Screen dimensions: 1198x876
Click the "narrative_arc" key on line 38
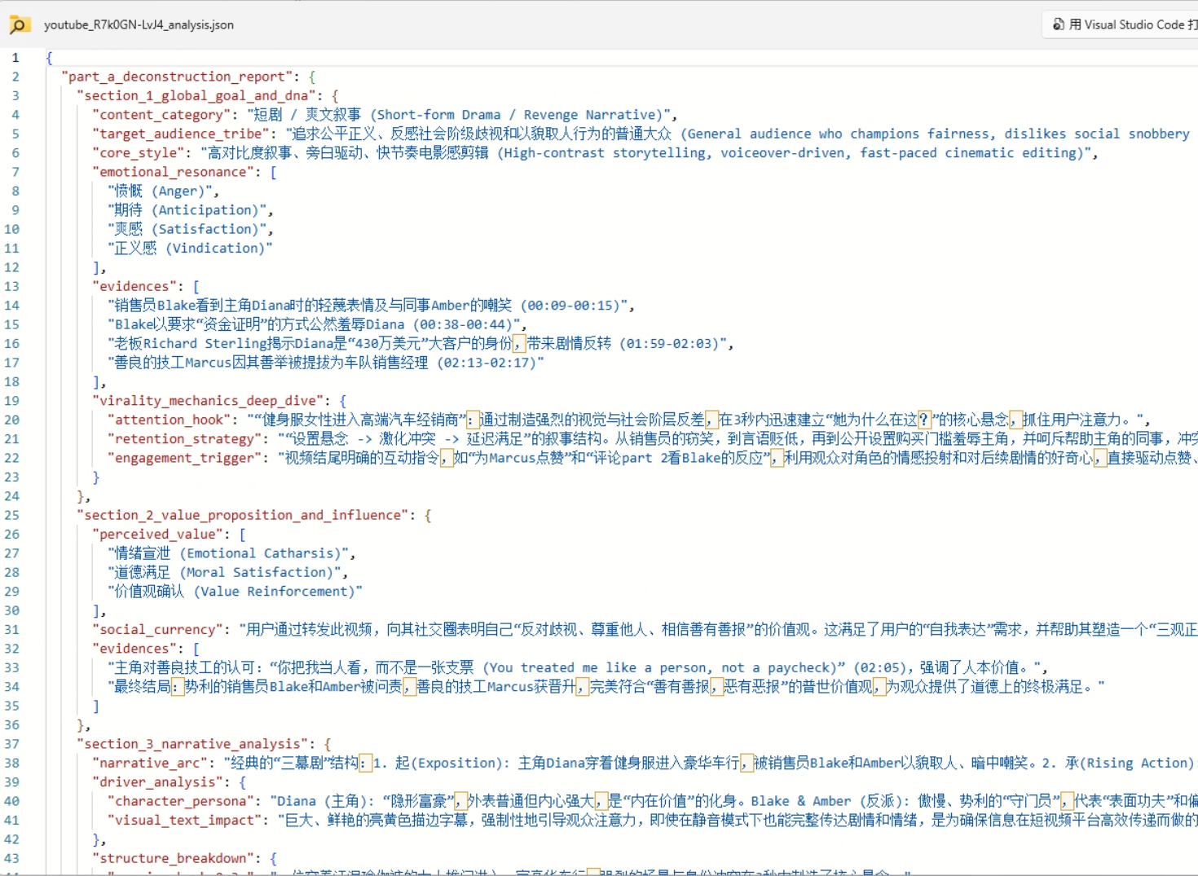(x=150, y=764)
